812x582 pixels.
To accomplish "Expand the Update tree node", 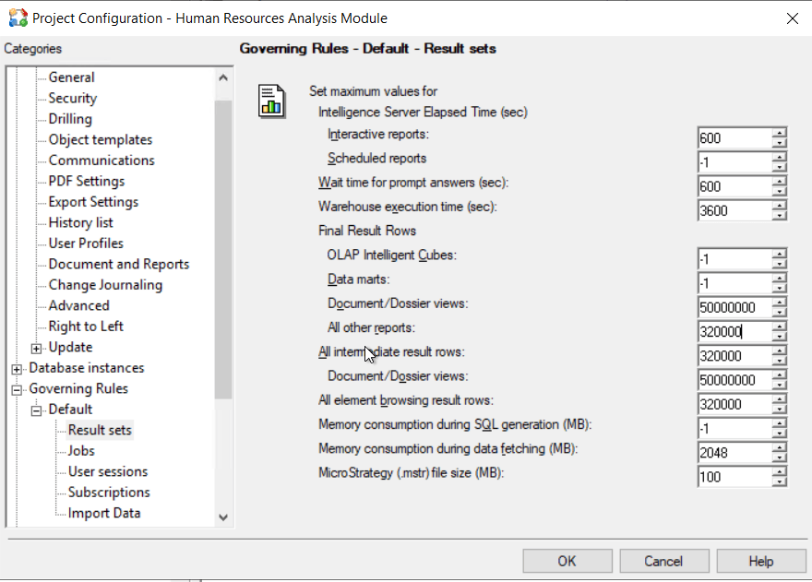I will (x=37, y=348).
